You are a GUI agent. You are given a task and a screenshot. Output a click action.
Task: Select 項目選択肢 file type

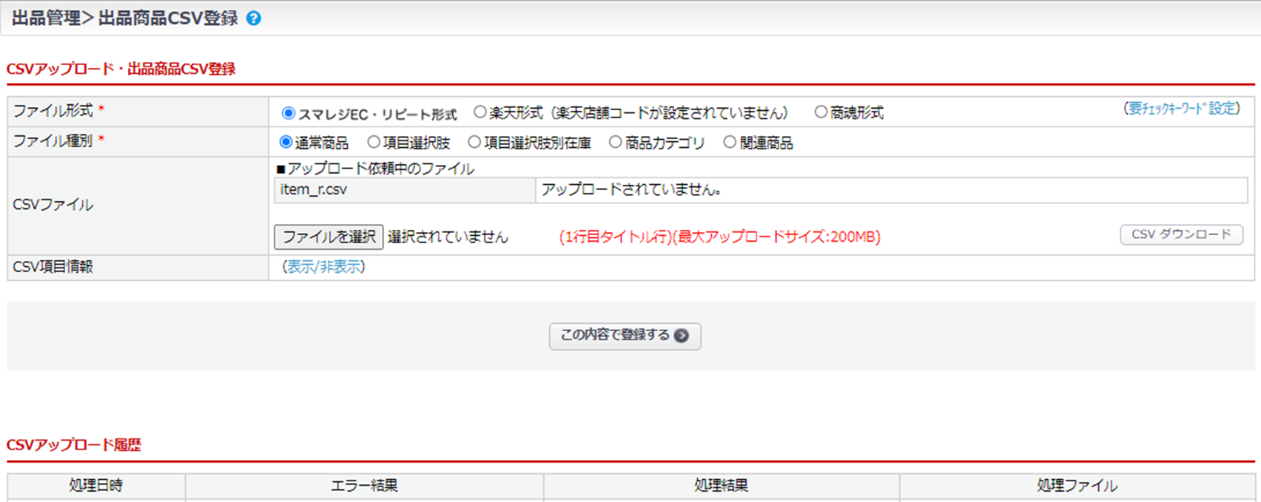374,142
